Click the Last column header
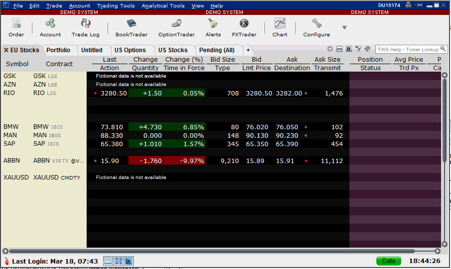 (110, 60)
